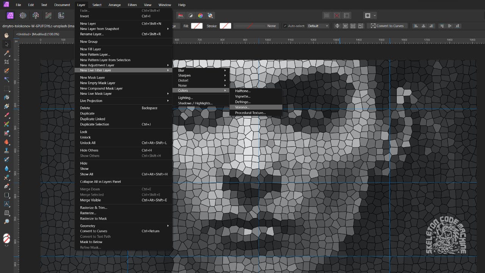Apply Auto Colors from toolbar

point(200,16)
